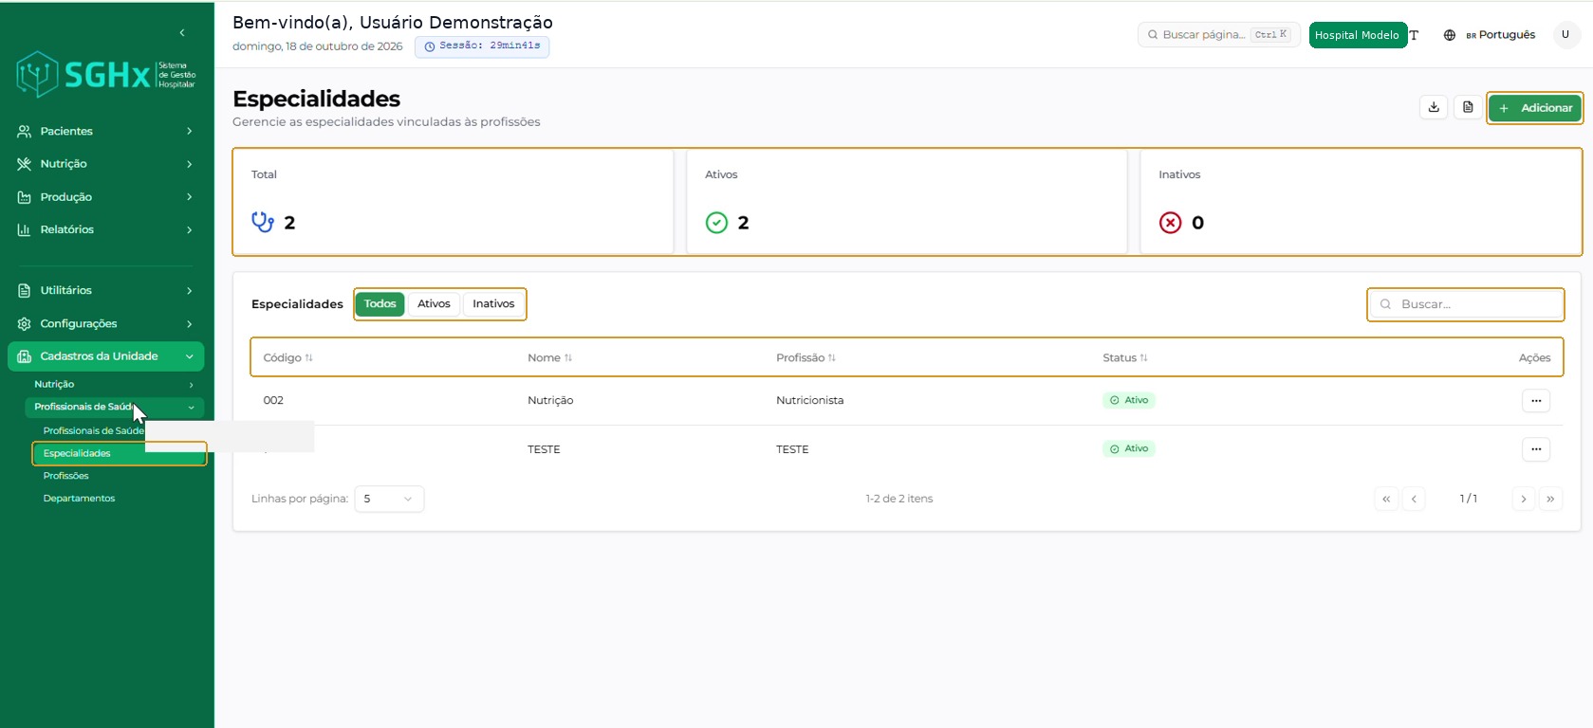Click the Inativos count card

[1361, 202]
